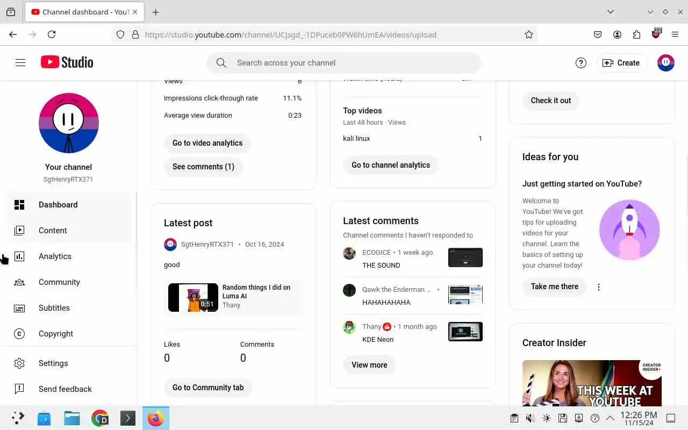Open the Help question mark icon
This screenshot has height=430, width=688.
(581, 63)
